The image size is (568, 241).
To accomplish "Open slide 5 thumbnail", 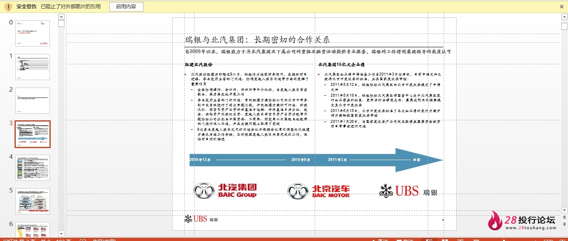I will pos(33,201).
